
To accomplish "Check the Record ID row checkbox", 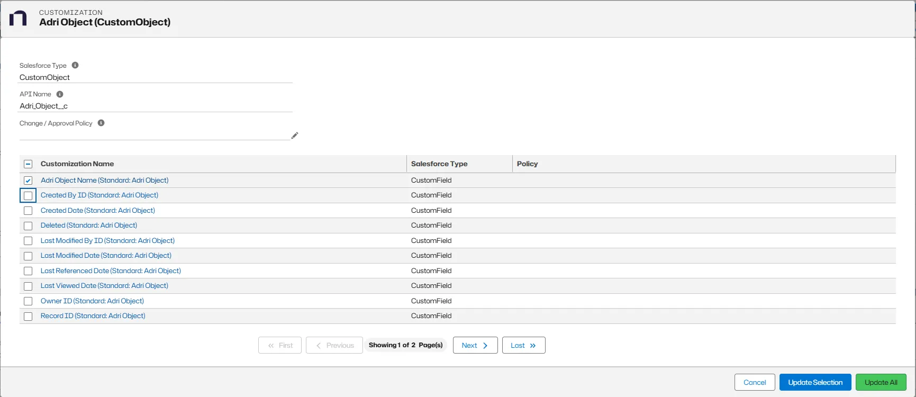I will click(x=28, y=316).
